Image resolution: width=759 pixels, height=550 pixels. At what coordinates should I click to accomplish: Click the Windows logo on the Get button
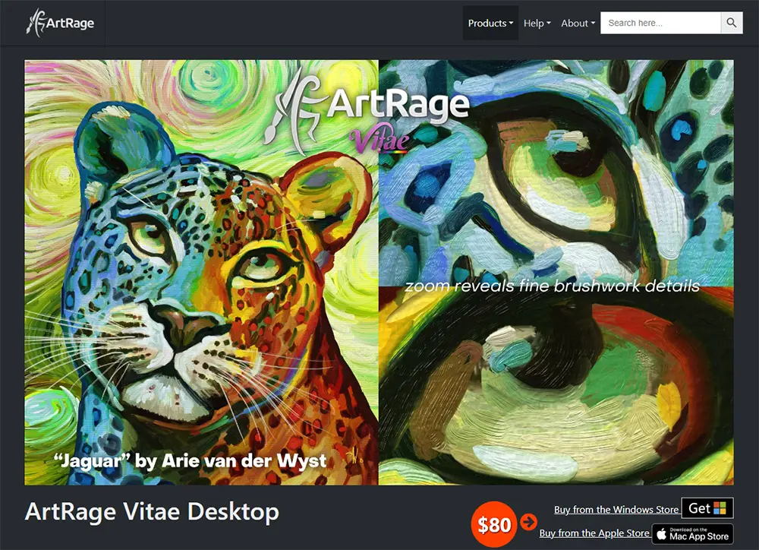point(720,508)
